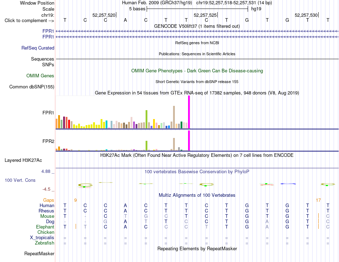Select the Human species label in alignment
The image size is (339, 262).
47,206
